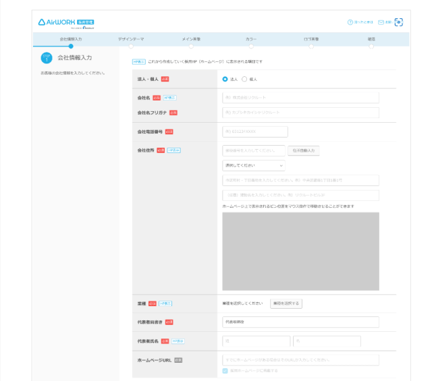The image size is (432, 381).
Task: Click the 会社名 input field
Action: 300,97
